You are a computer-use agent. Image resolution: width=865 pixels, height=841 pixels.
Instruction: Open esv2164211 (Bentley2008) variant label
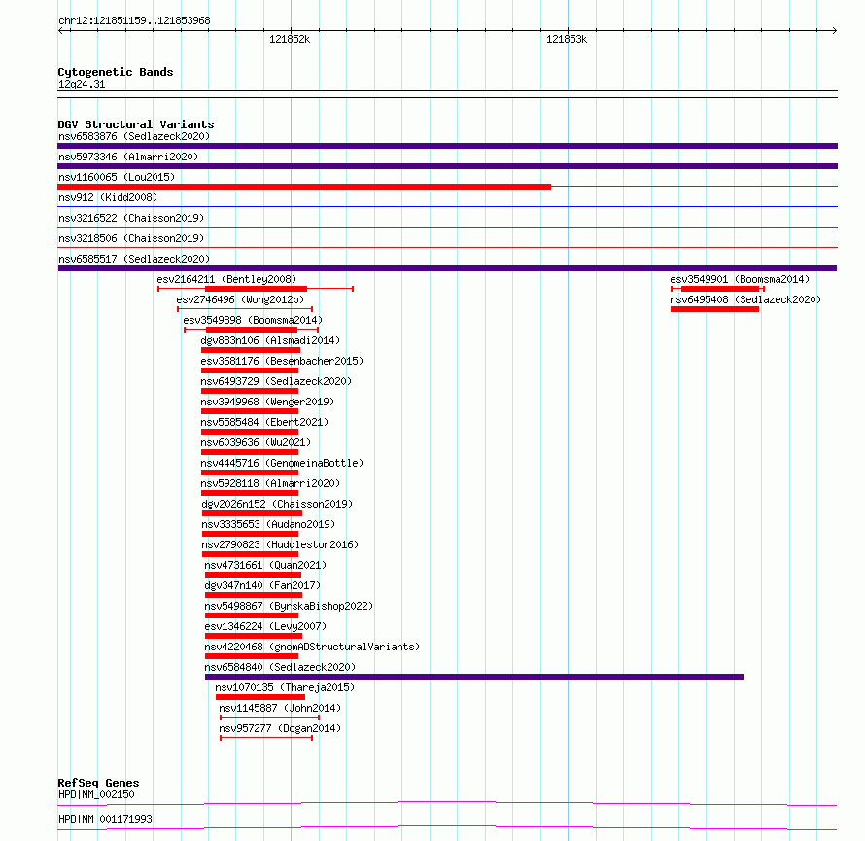tap(226, 279)
